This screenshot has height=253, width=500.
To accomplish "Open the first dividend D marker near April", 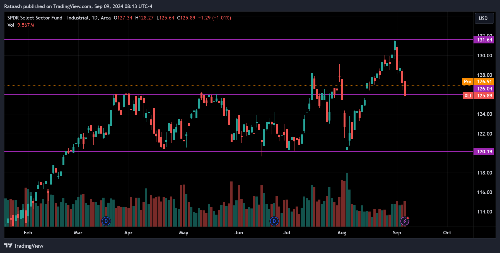I will click(106, 221).
